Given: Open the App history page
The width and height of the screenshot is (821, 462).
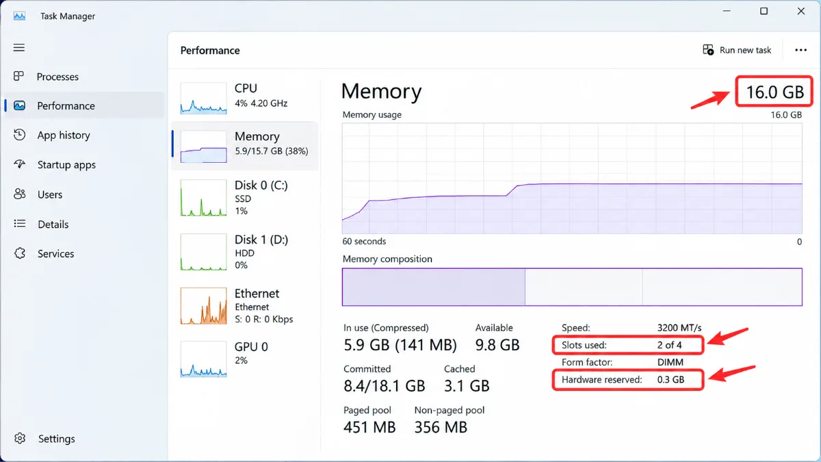Looking at the screenshot, I should 83,136.
